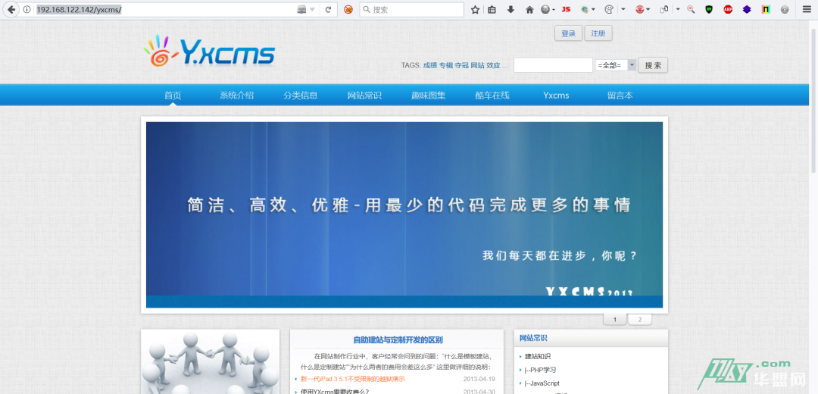The width and height of the screenshot is (818, 394).
Task: Open the 网站常识 navigation tab
Action: (x=364, y=95)
